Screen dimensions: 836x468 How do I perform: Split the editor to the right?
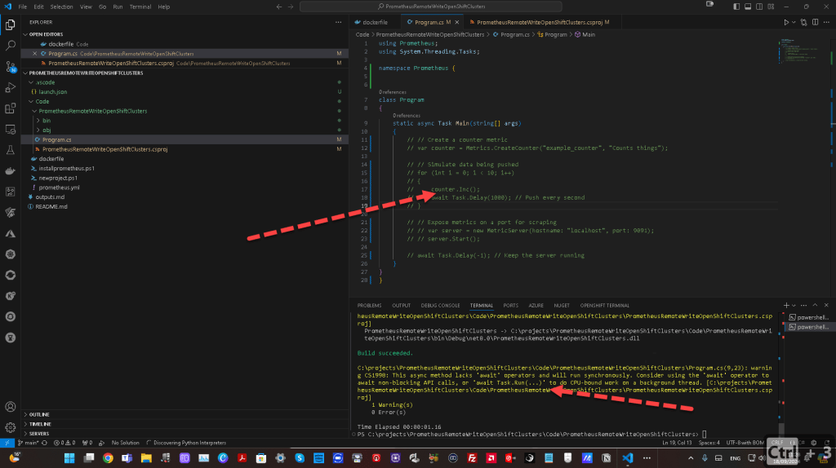coord(816,22)
